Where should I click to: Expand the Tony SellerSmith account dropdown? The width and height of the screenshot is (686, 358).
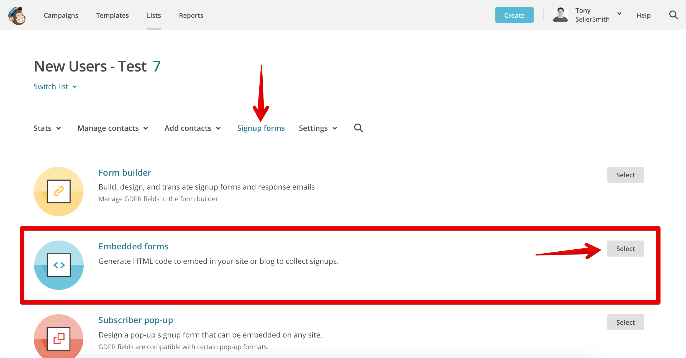tap(598, 15)
